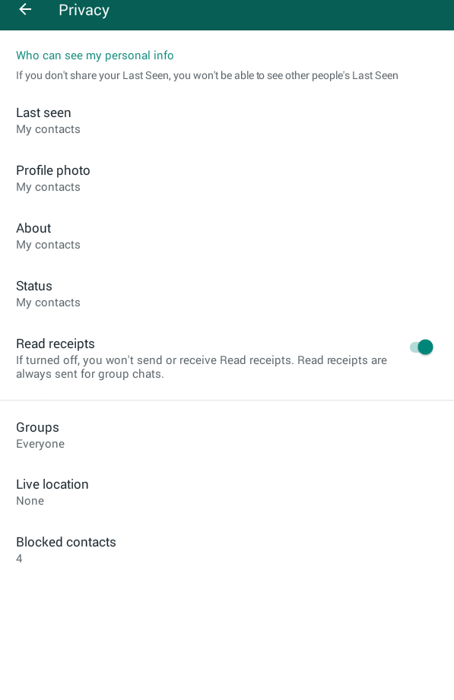The image size is (454, 700).
Task: Tap 'My contacts' value under Profile photo
Action: click(x=48, y=187)
